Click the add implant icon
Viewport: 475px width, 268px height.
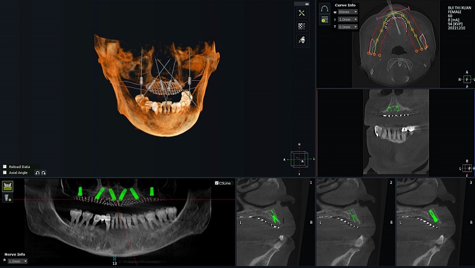pyautogui.click(x=8, y=198)
